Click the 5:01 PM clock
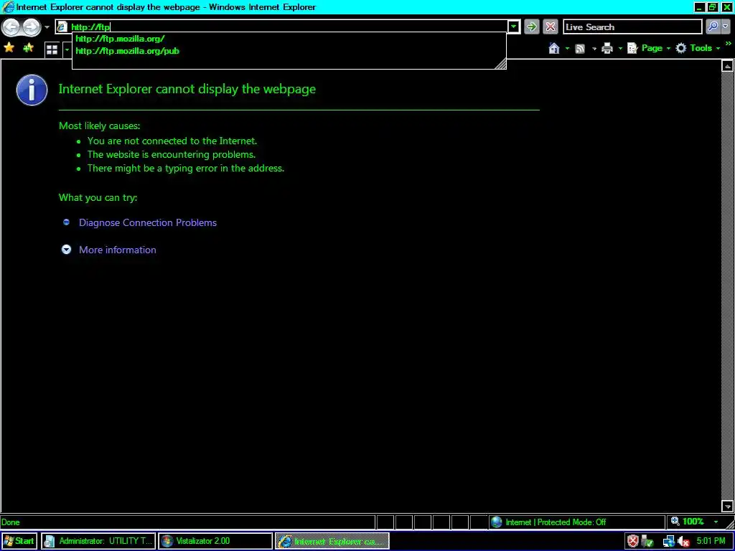The image size is (735, 551). click(711, 541)
